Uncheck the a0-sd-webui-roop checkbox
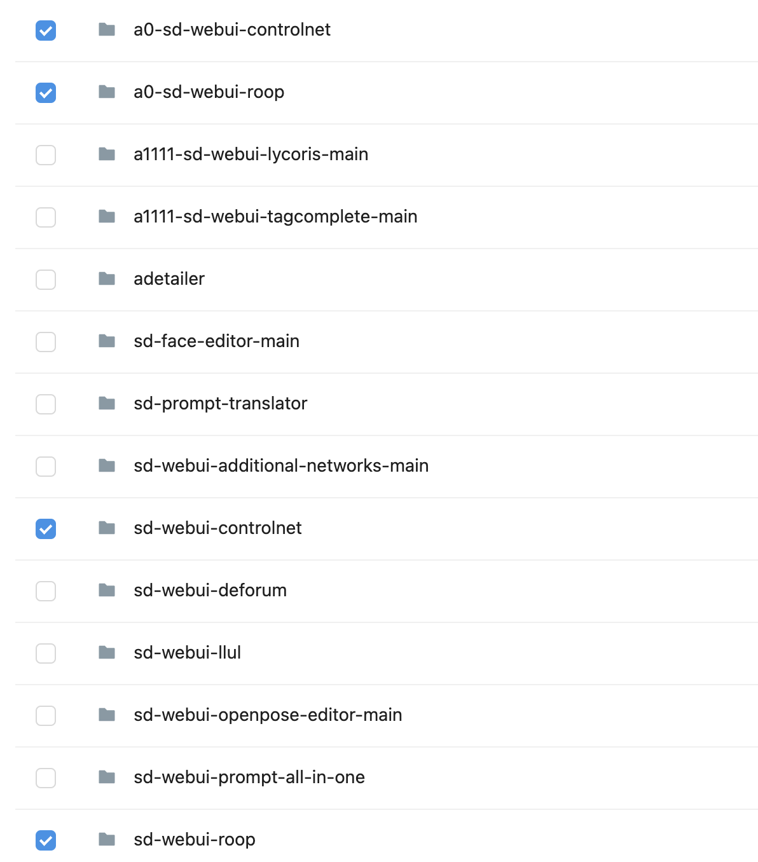 [46, 93]
